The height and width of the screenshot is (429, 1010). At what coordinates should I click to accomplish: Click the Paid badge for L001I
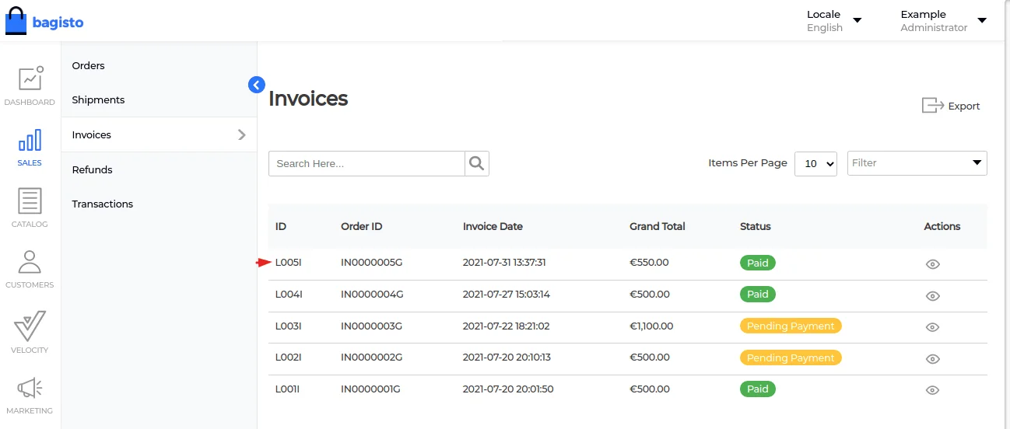[x=758, y=389]
